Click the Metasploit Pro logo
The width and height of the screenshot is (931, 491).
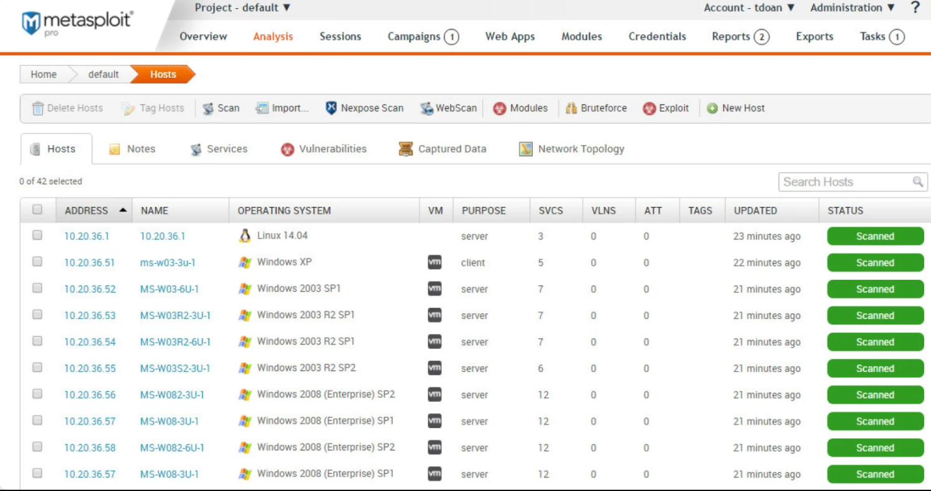click(78, 23)
